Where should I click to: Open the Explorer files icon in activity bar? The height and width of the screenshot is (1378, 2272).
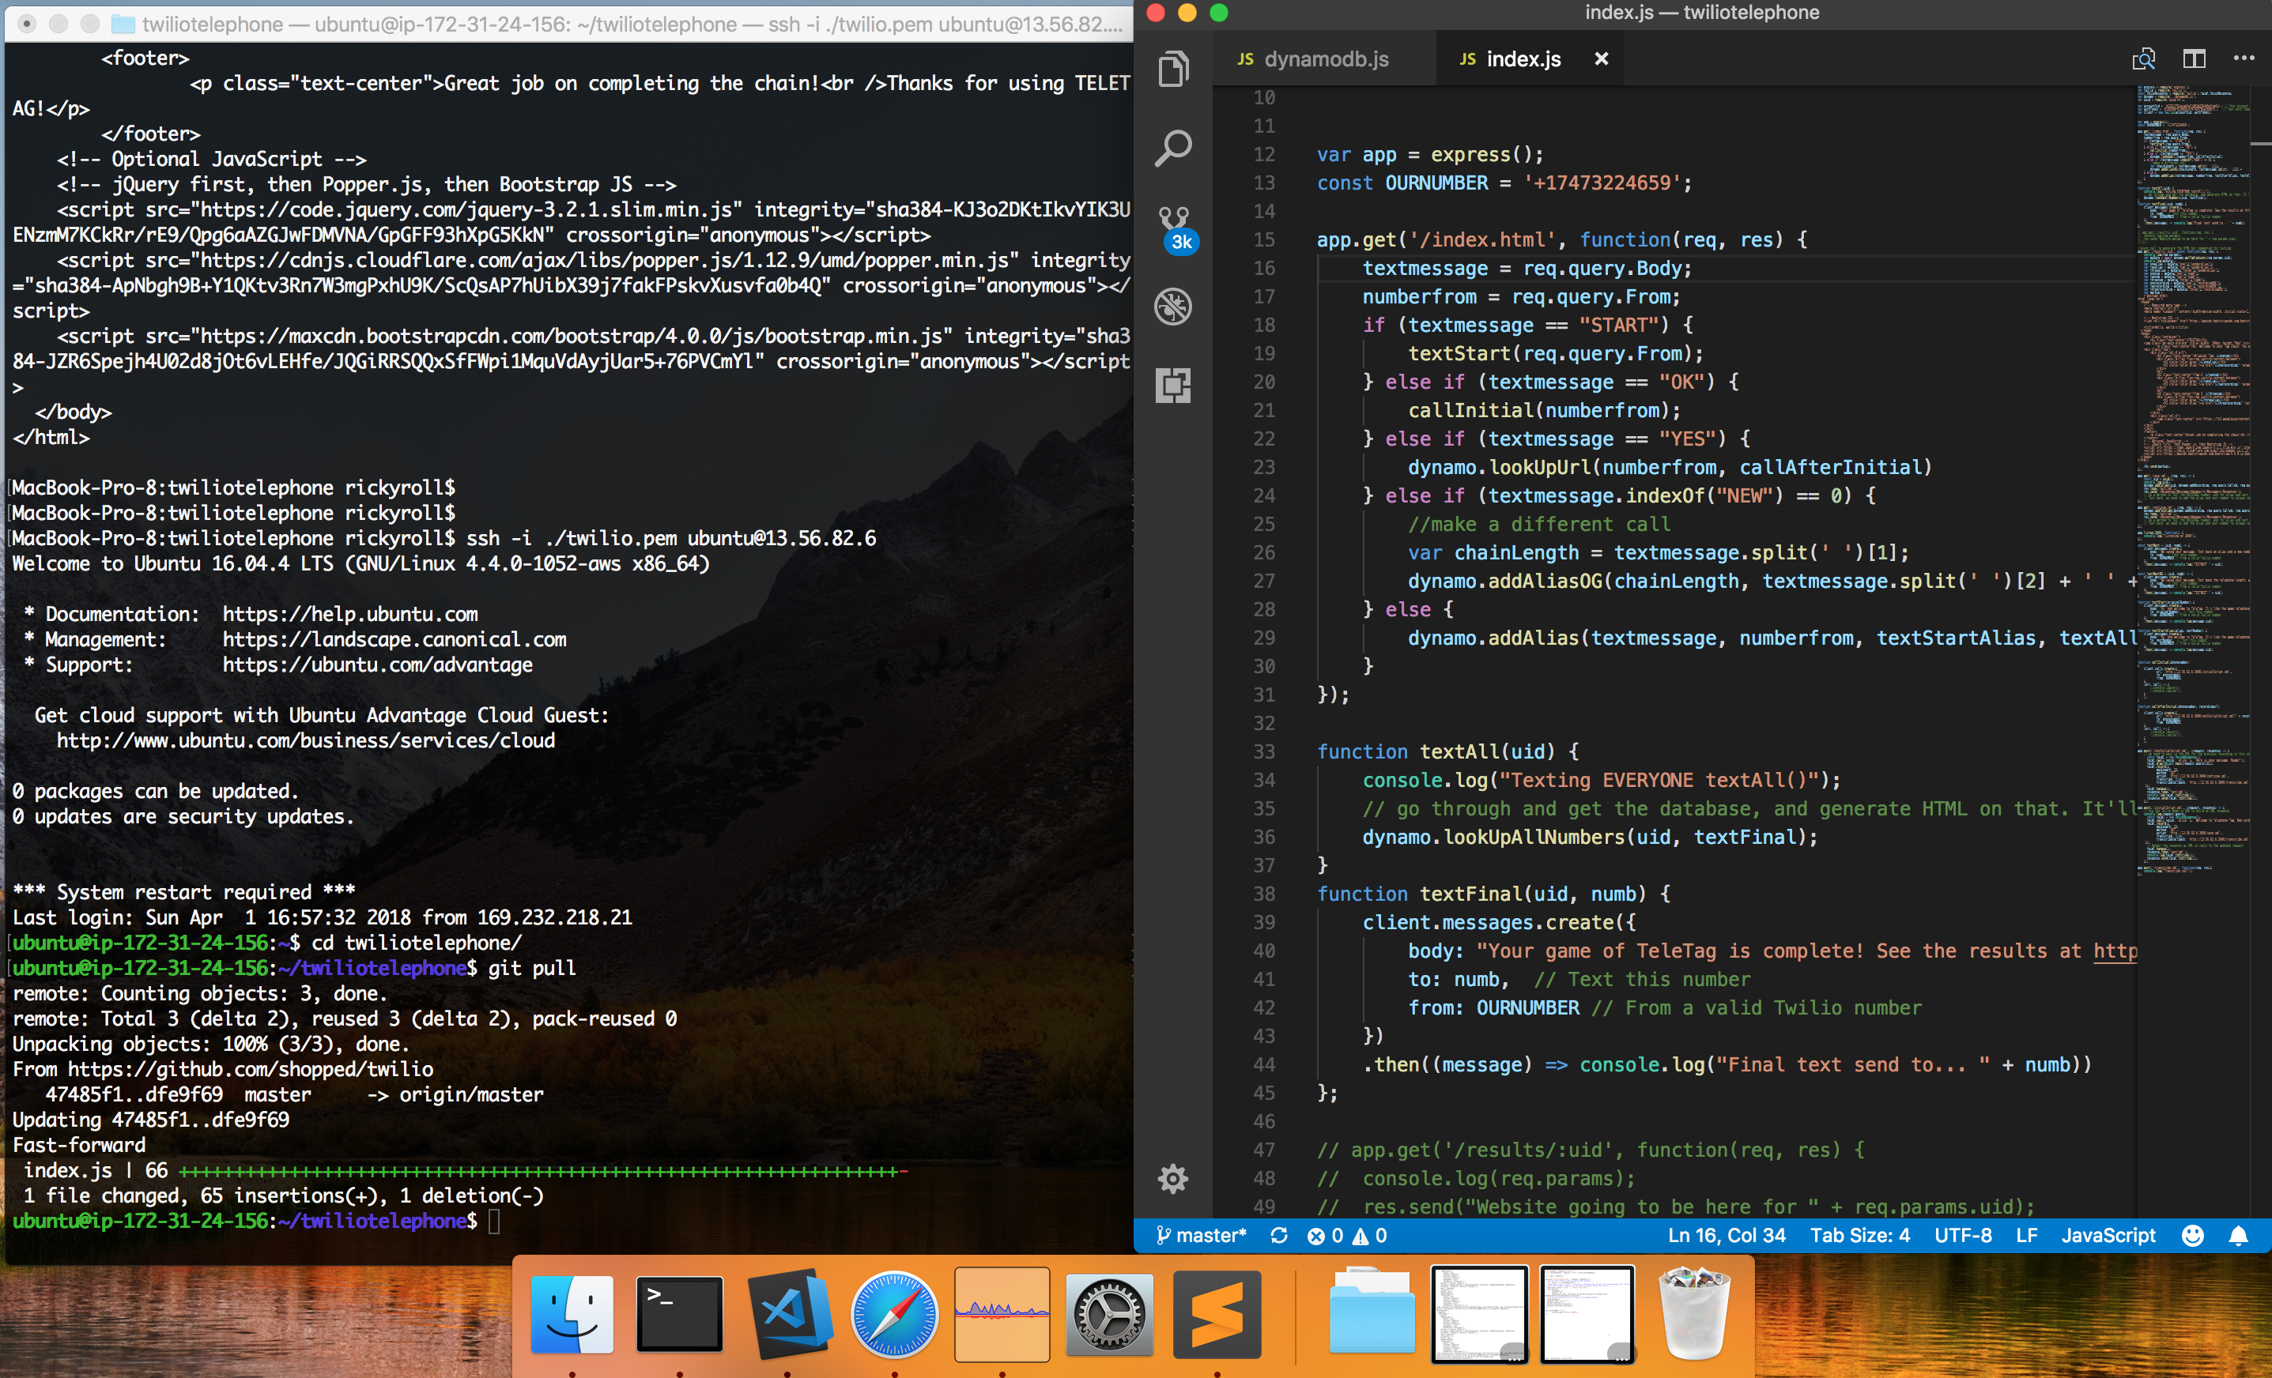point(1173,69)
